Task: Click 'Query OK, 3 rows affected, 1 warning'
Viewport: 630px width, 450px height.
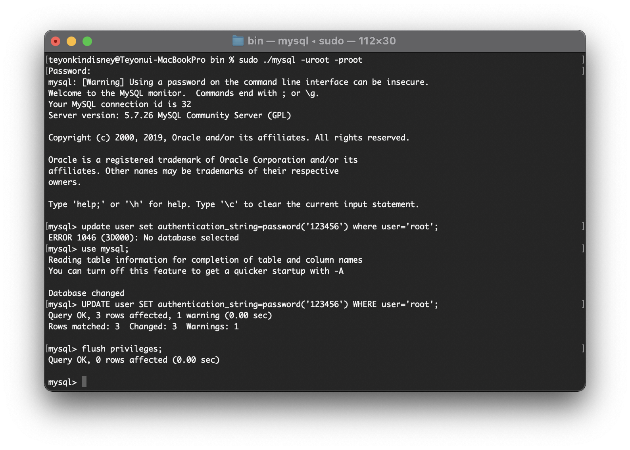Action: click(160, 315)
